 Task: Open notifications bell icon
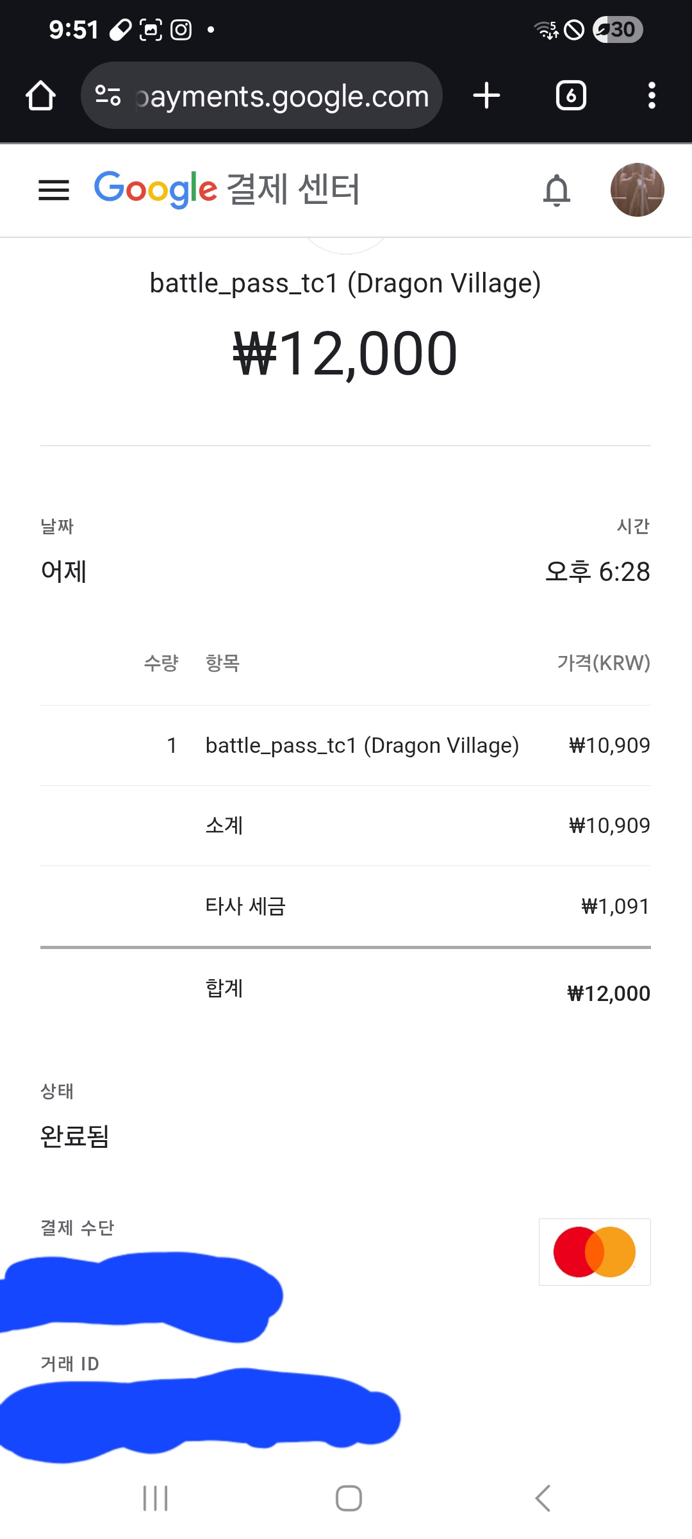pos(556,190)
